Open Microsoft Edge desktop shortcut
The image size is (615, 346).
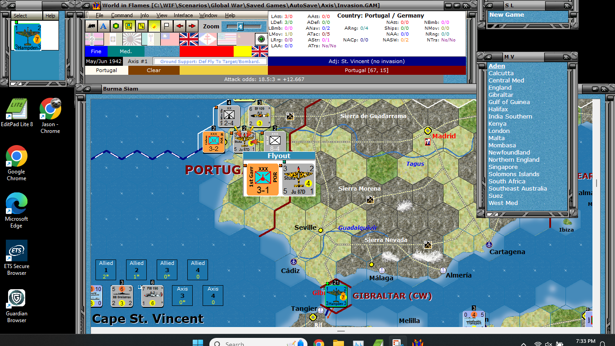coord(17,211)
